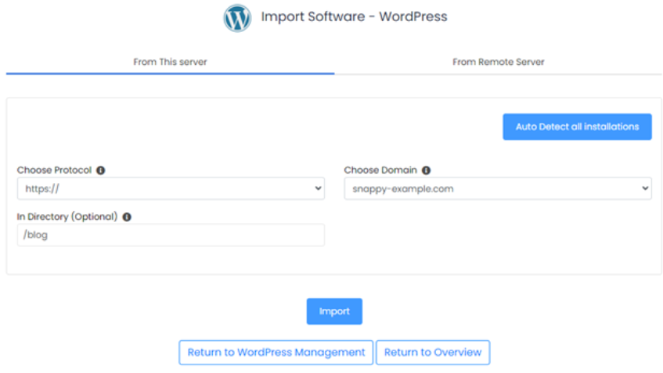Screen dimensions: 663x373
Task: Click Return to WordPress Management
Action: [276, 353]
